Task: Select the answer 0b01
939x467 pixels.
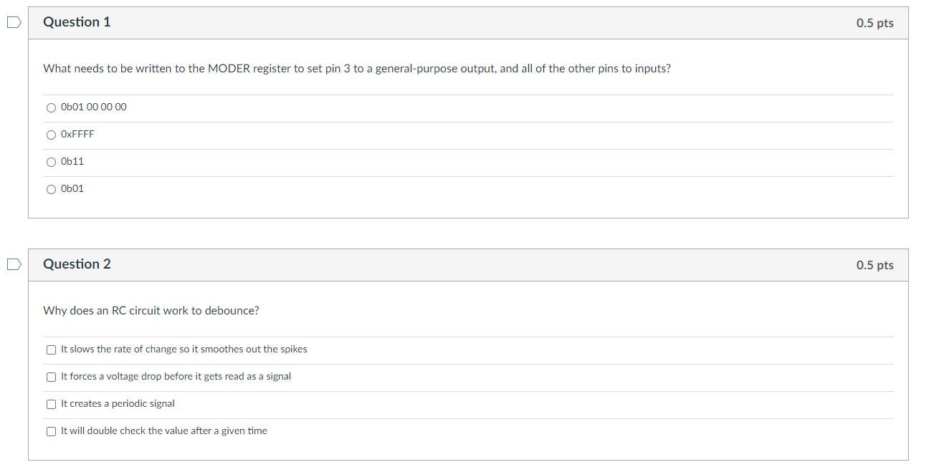Action: (x=51, y=188)
